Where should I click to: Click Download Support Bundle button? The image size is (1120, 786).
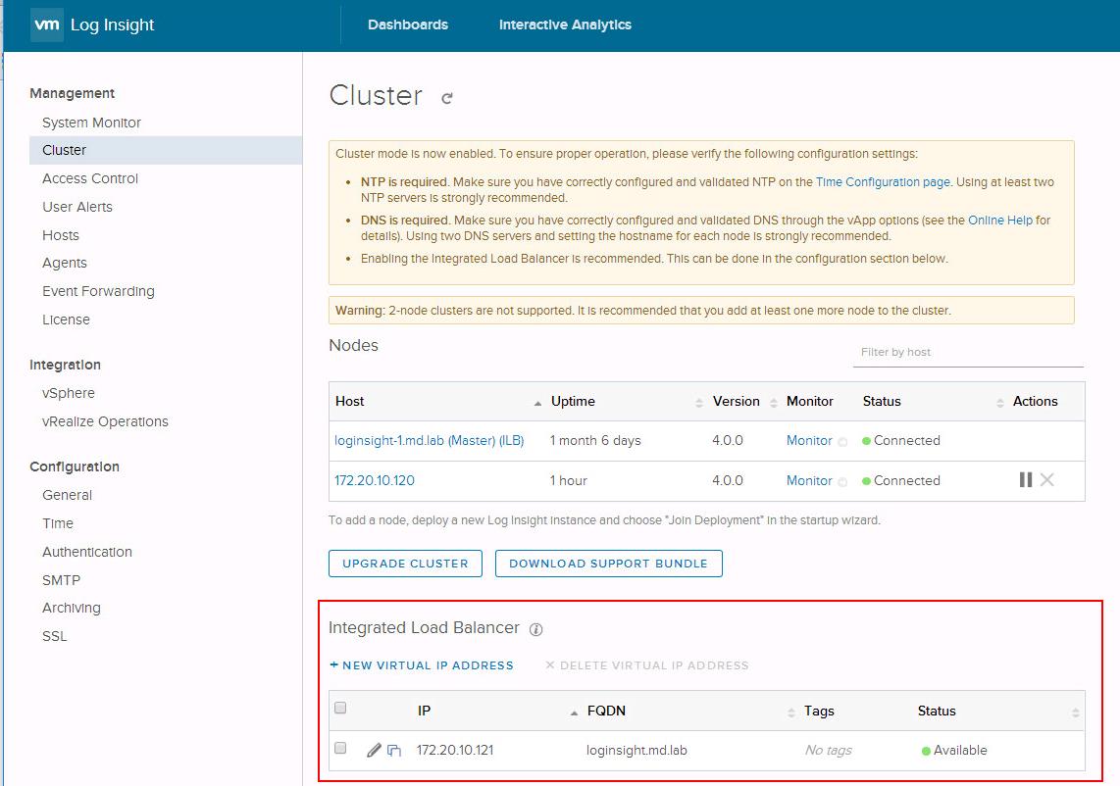[608, 564]
